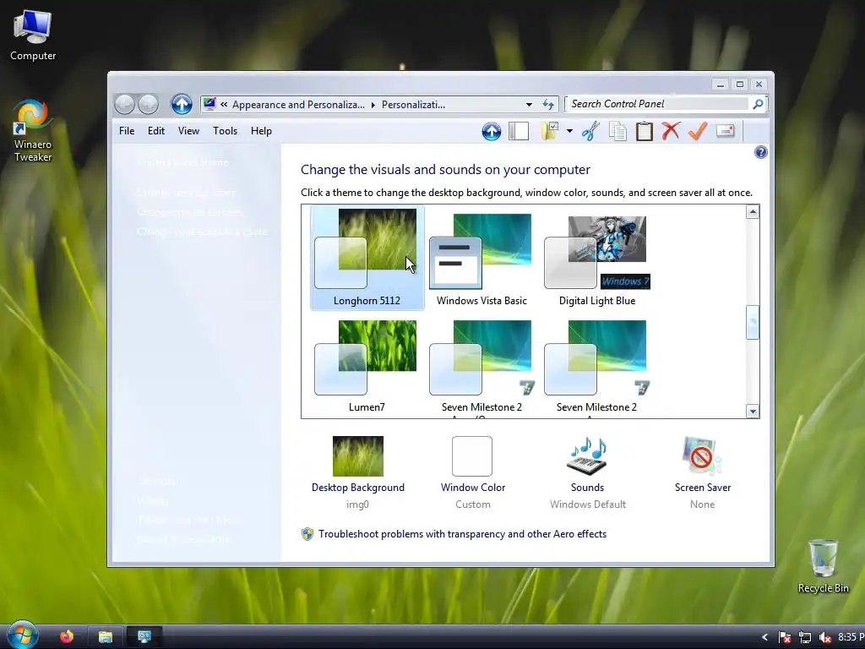Open Window Color settings

(x=473, y=473)
